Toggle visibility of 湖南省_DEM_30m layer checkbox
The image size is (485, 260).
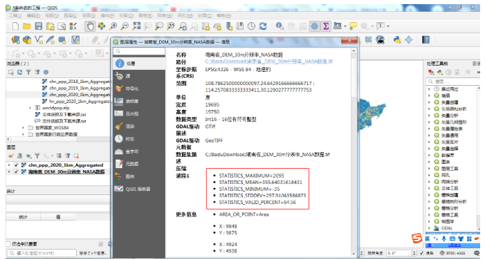16,171
